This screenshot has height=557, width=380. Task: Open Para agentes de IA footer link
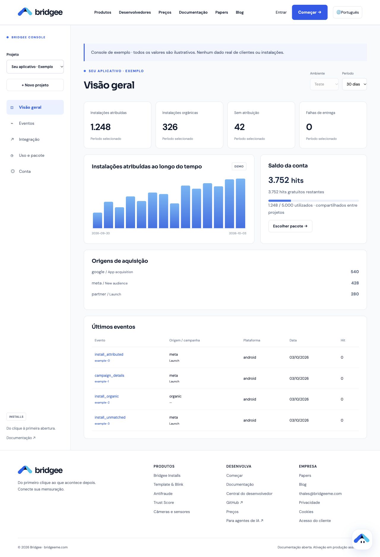click(245, 521)
